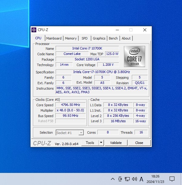Open the taskbar clock showing 18:26

155,179
